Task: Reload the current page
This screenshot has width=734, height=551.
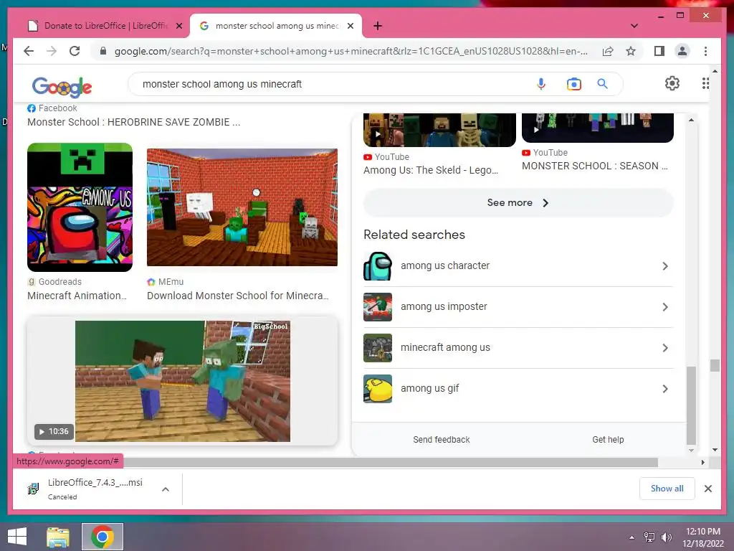Action: 75,51
